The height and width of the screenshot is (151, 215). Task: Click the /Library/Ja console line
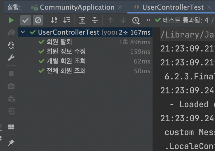(188, 35)
